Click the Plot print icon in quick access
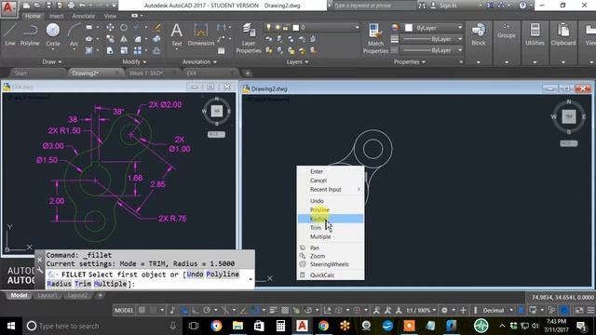 [71, 6]
